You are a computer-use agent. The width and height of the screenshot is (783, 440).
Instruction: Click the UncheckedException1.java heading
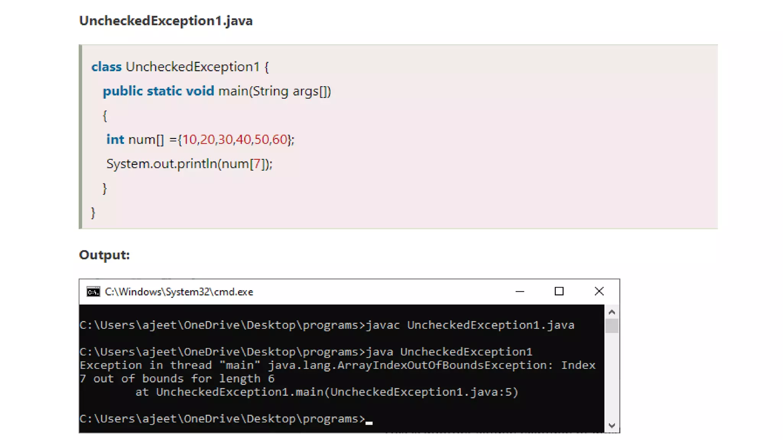pos(166,21)
